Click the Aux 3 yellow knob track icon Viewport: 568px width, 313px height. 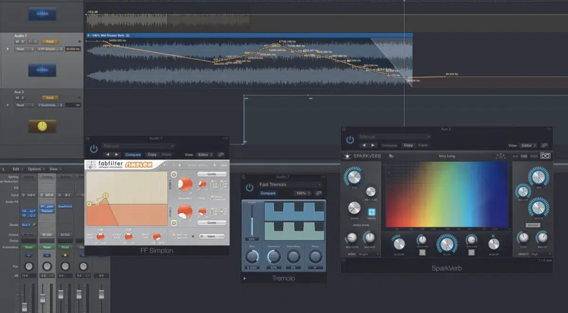(42, 126)
